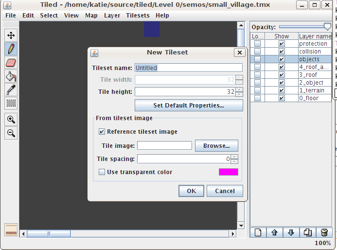
Task: Uncheck Reference tileset image
Action: click(x=102, y=131)
